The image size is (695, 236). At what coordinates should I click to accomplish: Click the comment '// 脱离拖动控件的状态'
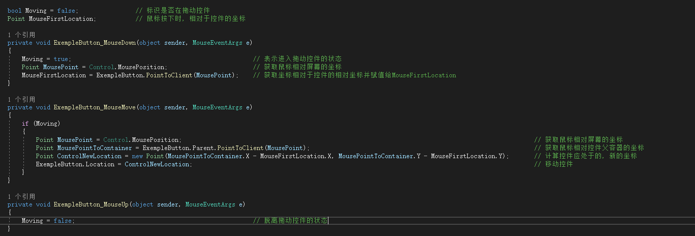(x=290, y=221)
